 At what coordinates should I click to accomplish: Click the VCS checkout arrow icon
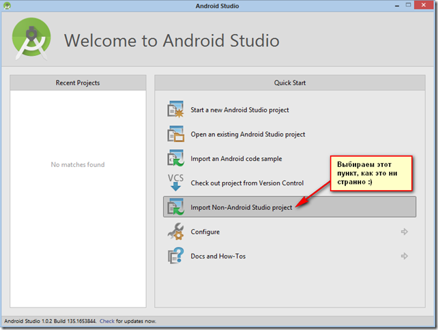click(x=175, y=183)
